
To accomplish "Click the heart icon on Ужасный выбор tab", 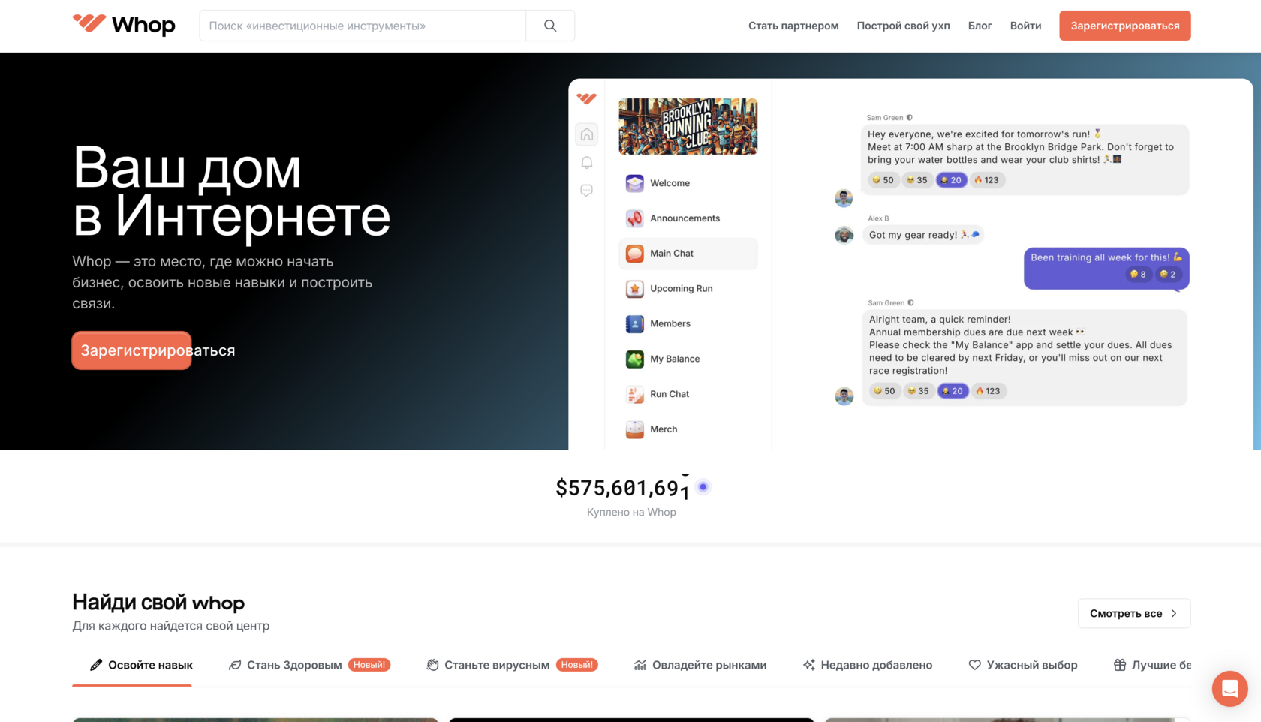I will (x=974, y=665).
